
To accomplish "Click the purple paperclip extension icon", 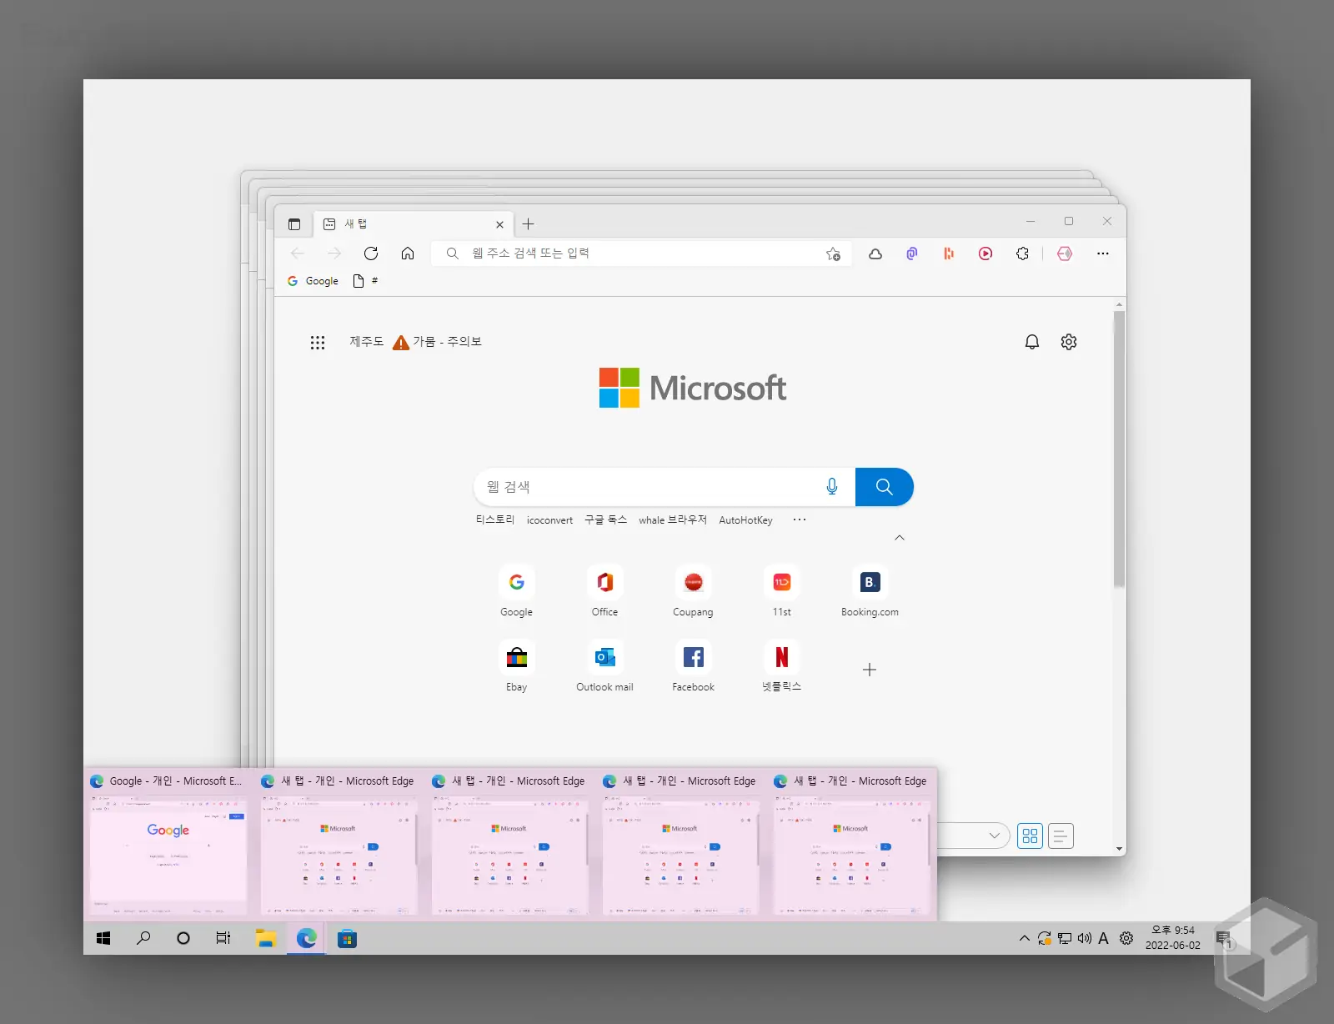I will tap(912, 253).
